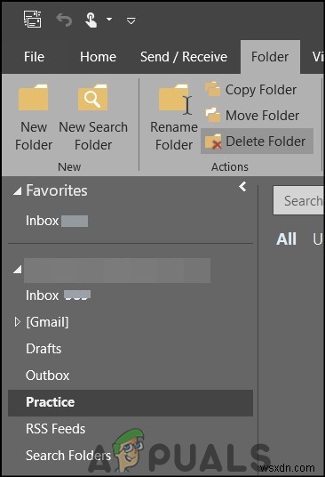Open Customize Quick Access Toolbar dropdown
The image size is (325, 477).
point(131,20)
